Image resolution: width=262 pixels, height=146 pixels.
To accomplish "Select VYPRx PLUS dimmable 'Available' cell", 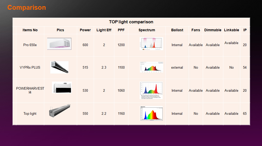I will tap(213, 67).
